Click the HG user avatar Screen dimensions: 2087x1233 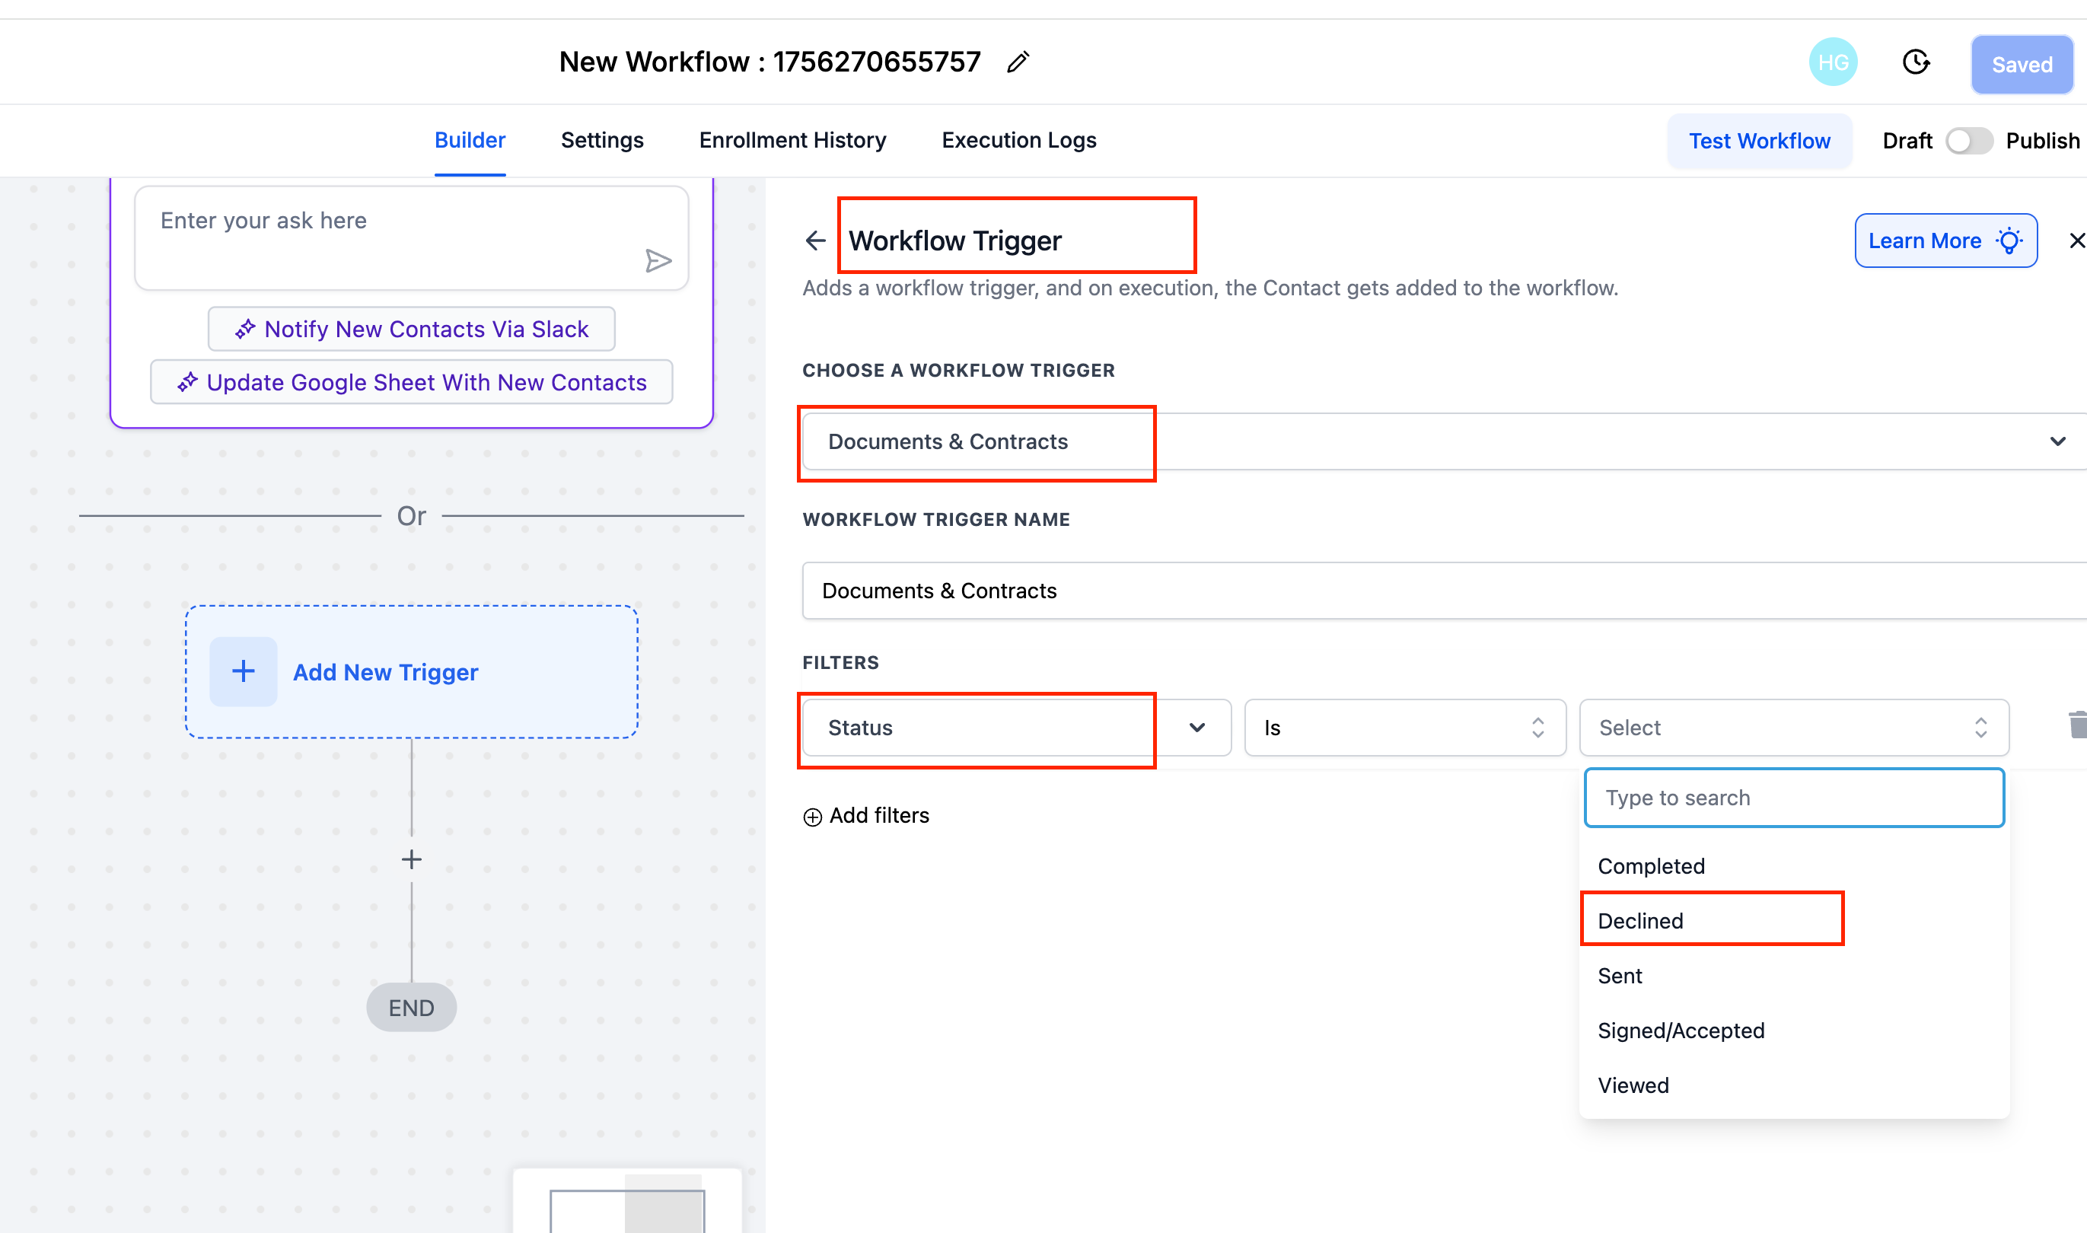(x=1832, y=62)
